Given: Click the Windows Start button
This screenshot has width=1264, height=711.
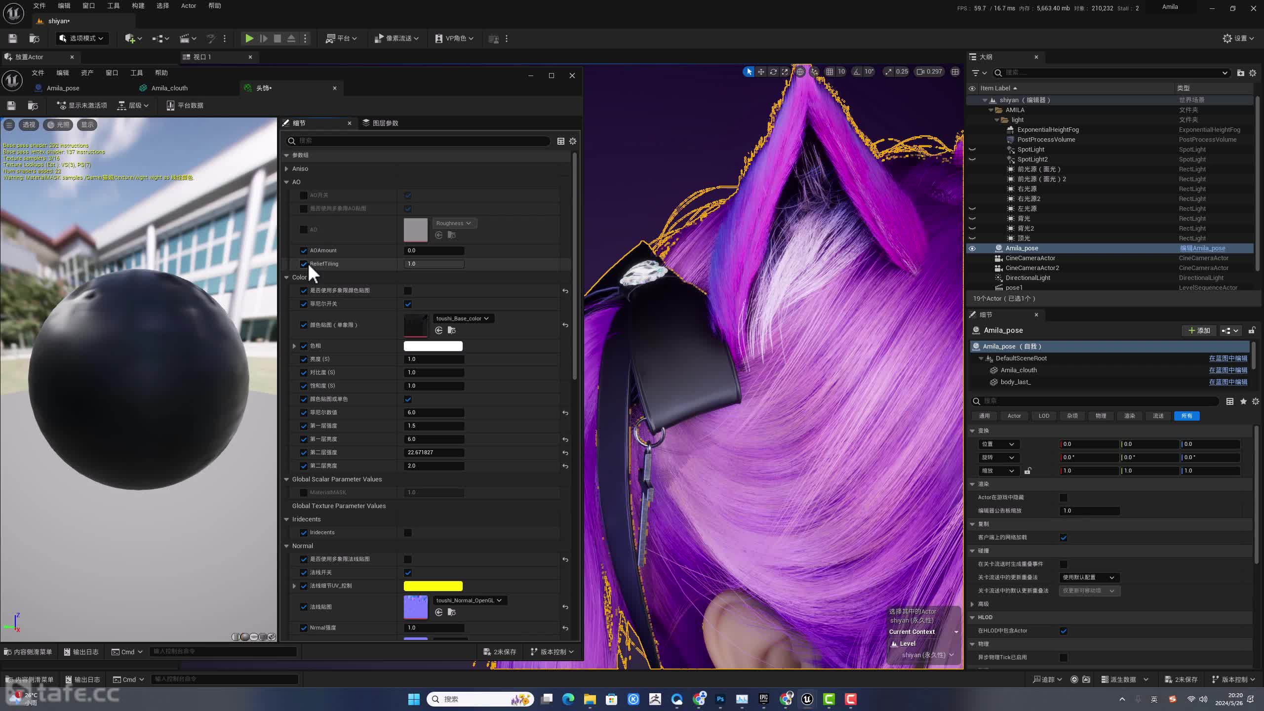Looking at the screenshot, I should 414,699.
